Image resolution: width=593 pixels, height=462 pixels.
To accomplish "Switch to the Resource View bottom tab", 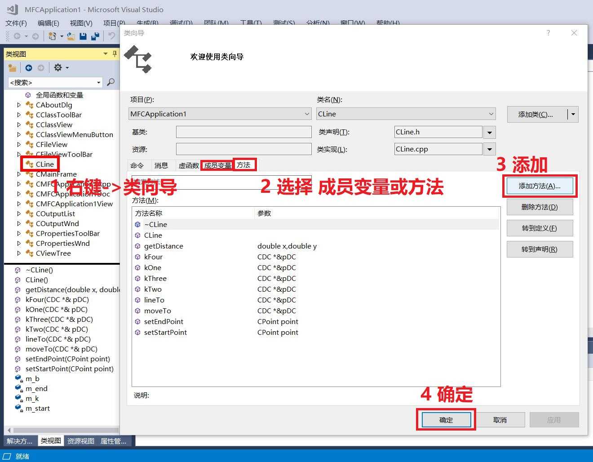I will (81, 441).
